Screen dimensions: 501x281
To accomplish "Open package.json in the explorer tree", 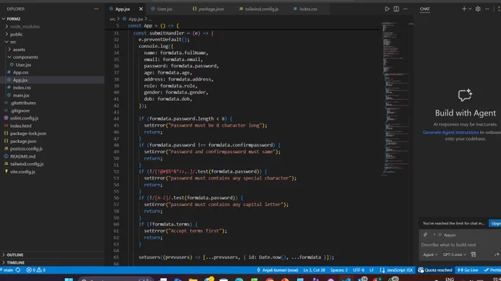I will click(23, 141).
